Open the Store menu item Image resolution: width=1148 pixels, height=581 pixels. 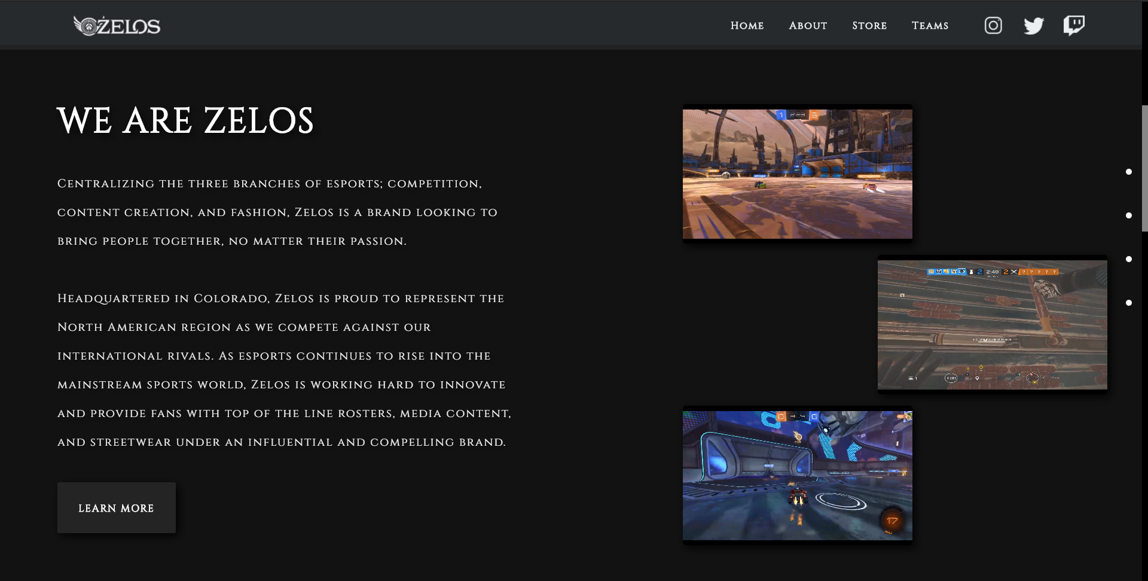pyautogui.click(x=869, y=26)
